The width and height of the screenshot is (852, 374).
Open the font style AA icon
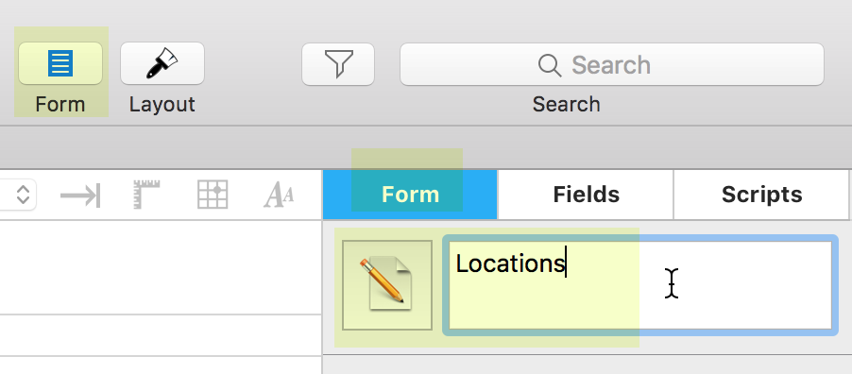(279, 195)
